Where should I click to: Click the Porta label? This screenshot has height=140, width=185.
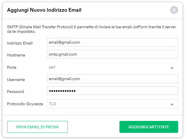pyautogui.click(x=12, y=68)
